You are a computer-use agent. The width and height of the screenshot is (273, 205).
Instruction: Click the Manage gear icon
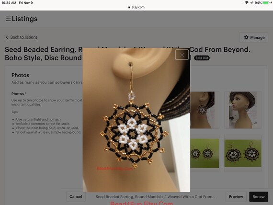click(x=246, y=37)
